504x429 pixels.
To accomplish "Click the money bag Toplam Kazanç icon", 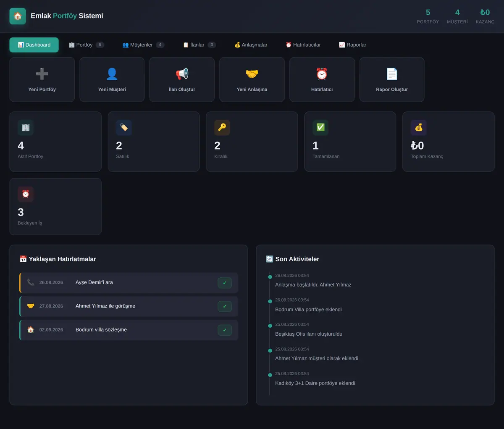I will pos(419,127).
